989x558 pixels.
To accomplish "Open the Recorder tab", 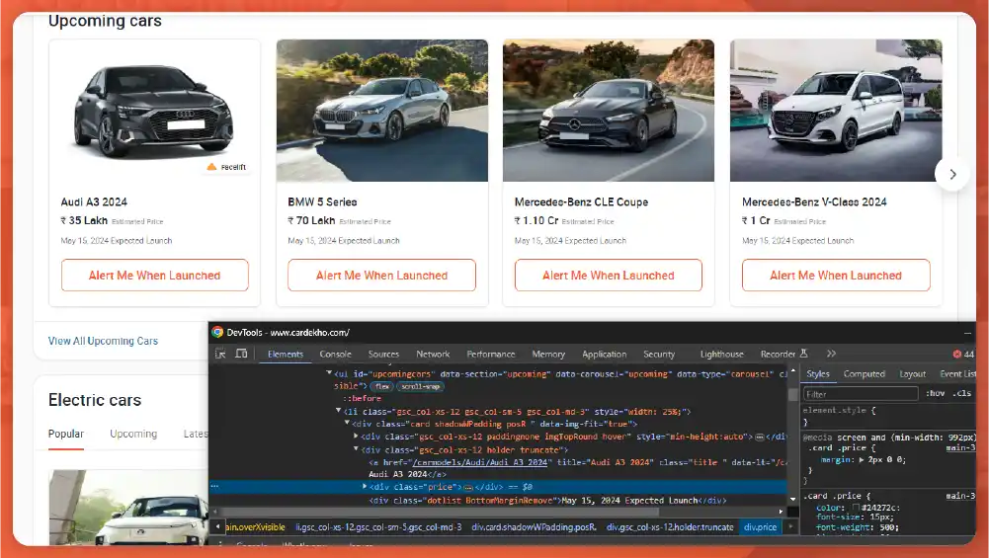I will click(778, 355).
